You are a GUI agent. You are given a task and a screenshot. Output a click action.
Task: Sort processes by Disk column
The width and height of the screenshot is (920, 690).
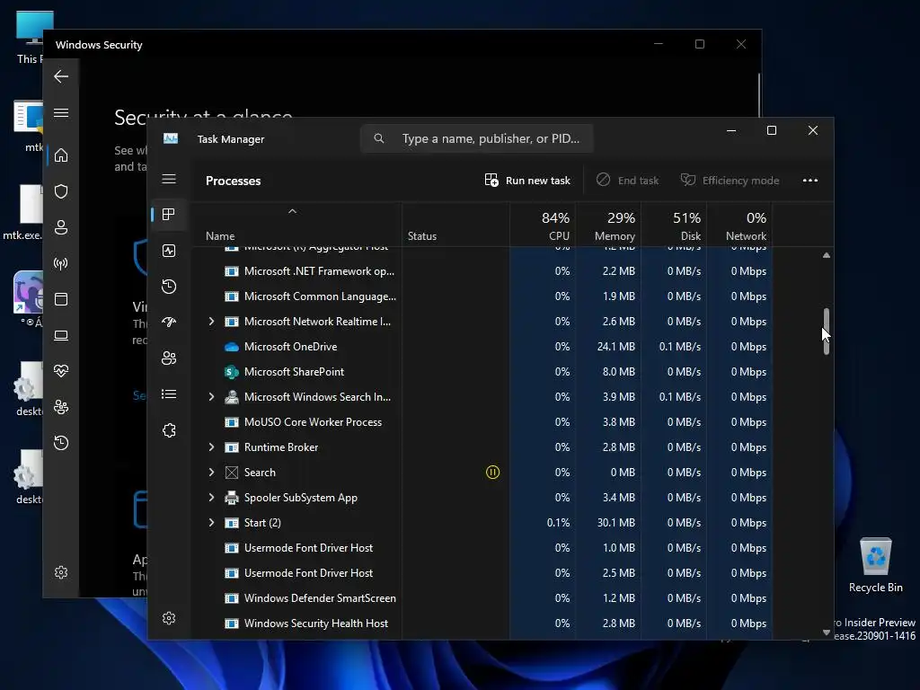[x=674, y=226]
